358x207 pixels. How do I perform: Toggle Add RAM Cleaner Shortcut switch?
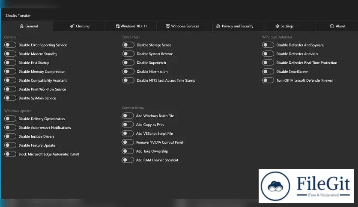coord(128,160)
